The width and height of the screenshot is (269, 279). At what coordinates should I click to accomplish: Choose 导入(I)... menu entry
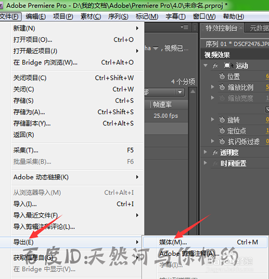click(x=77, y=204)
